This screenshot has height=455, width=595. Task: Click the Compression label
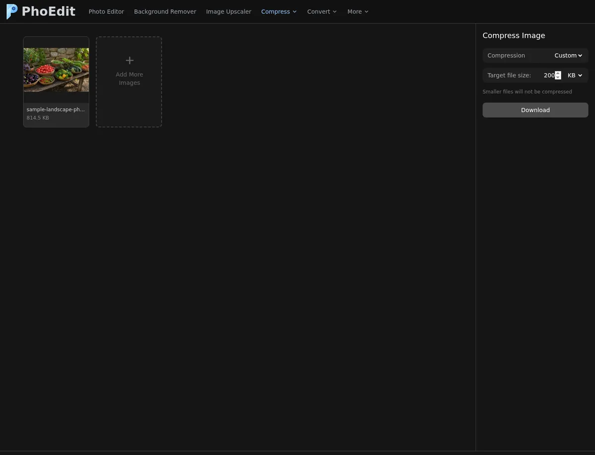pos(506,56)
